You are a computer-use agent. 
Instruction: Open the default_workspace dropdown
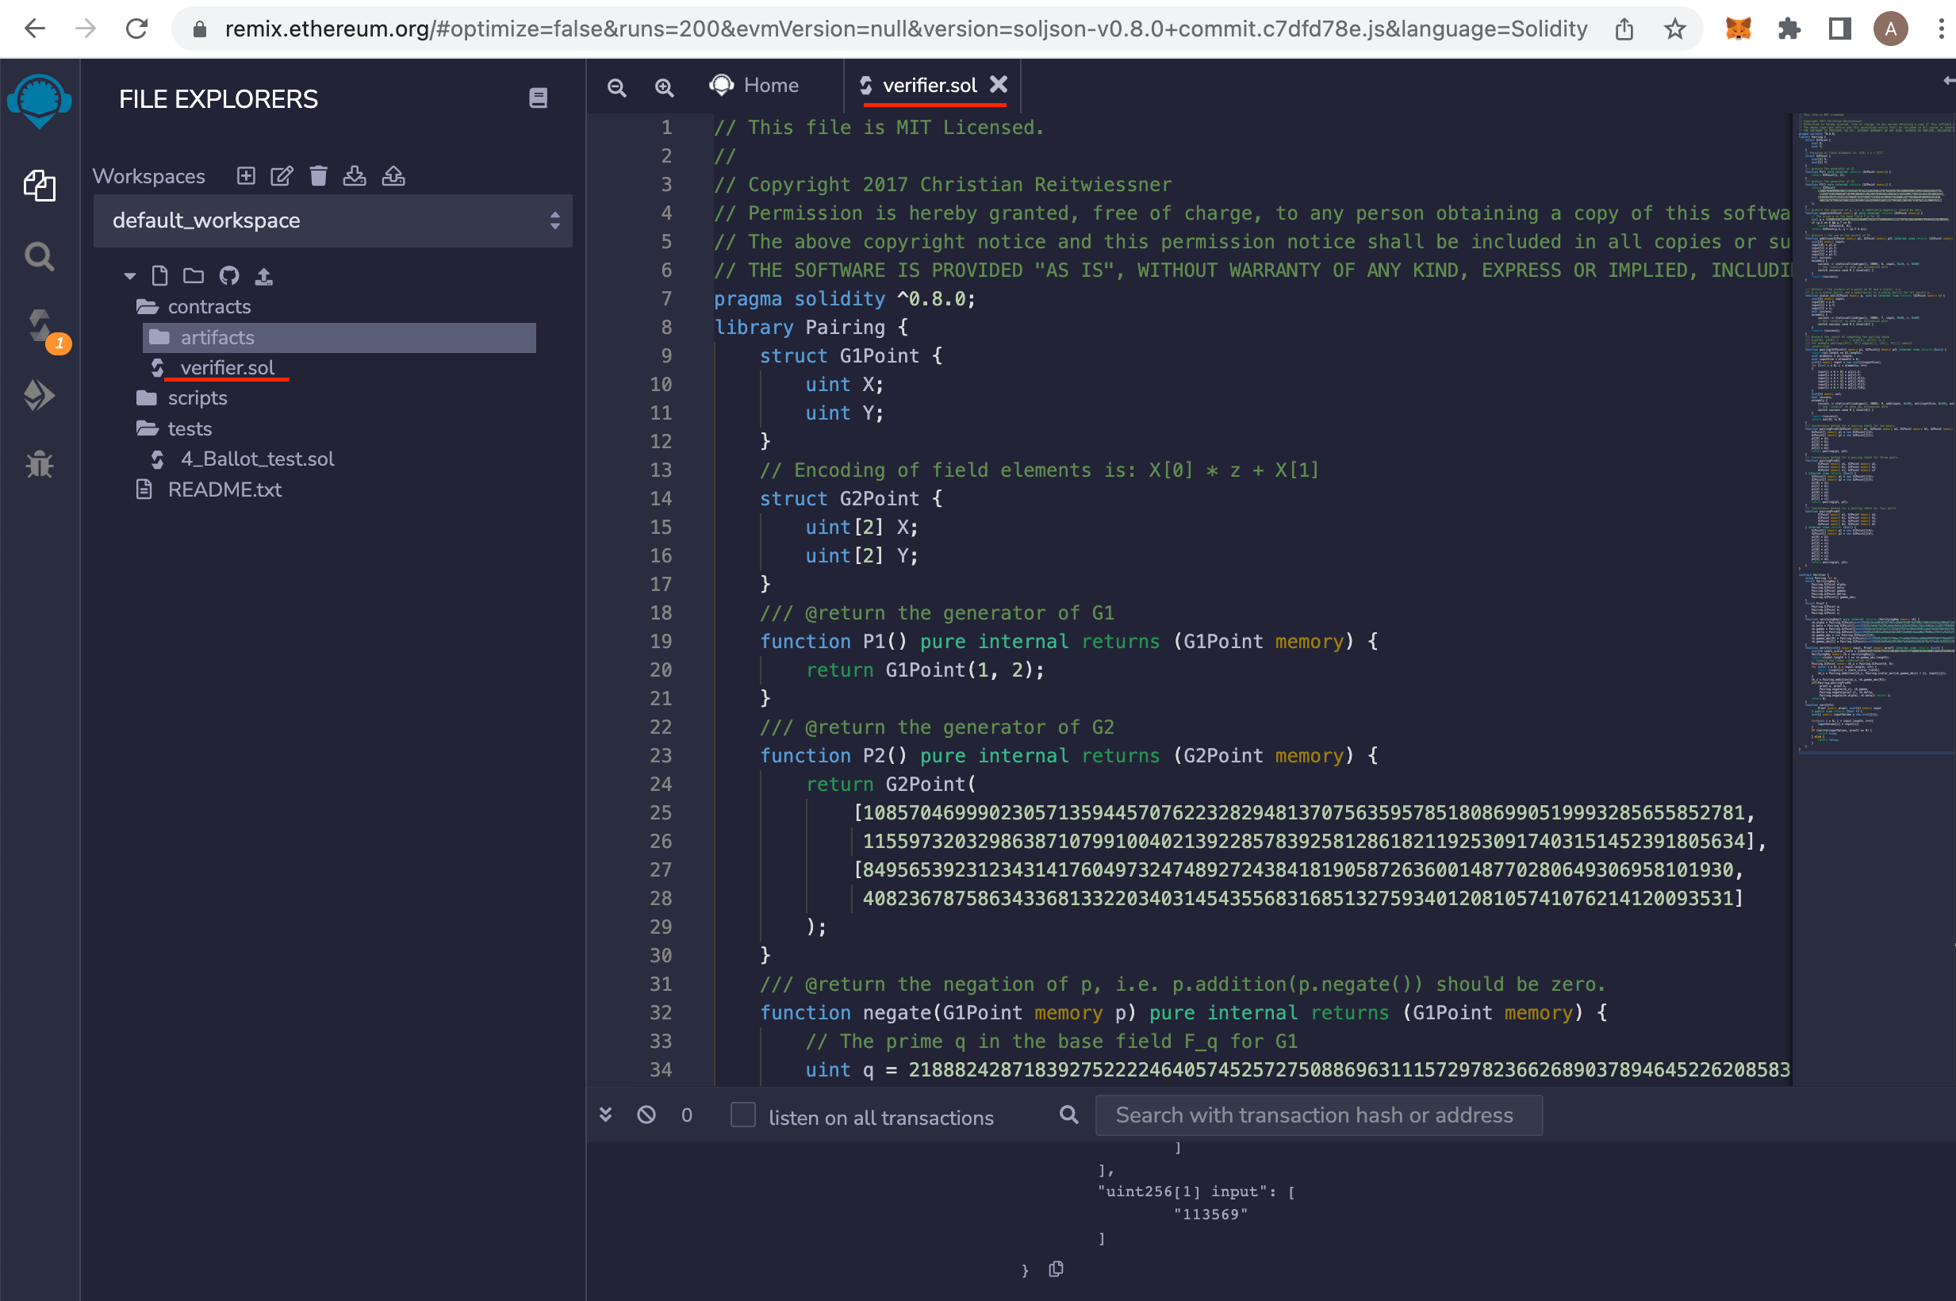click(332, 221)
